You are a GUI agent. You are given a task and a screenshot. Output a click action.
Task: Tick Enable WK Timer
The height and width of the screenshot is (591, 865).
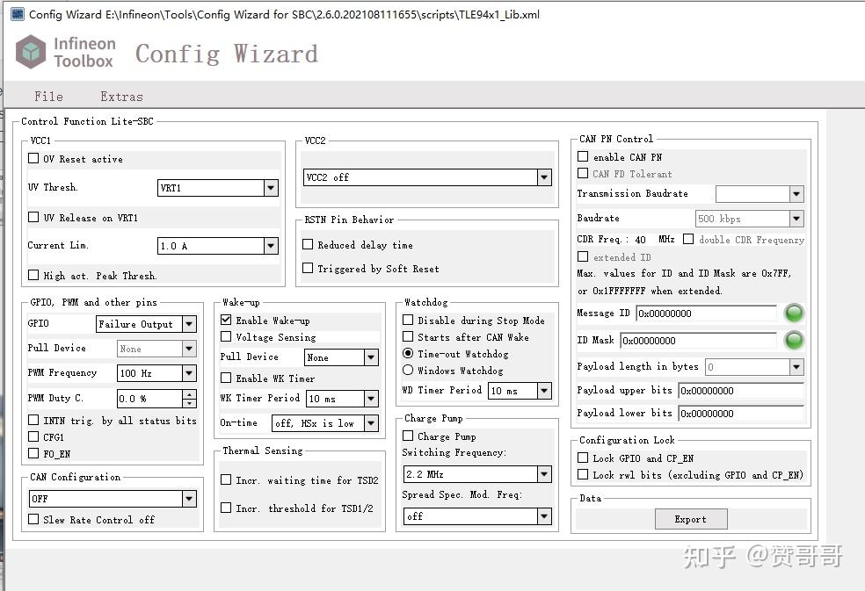[x=226, y=378]
